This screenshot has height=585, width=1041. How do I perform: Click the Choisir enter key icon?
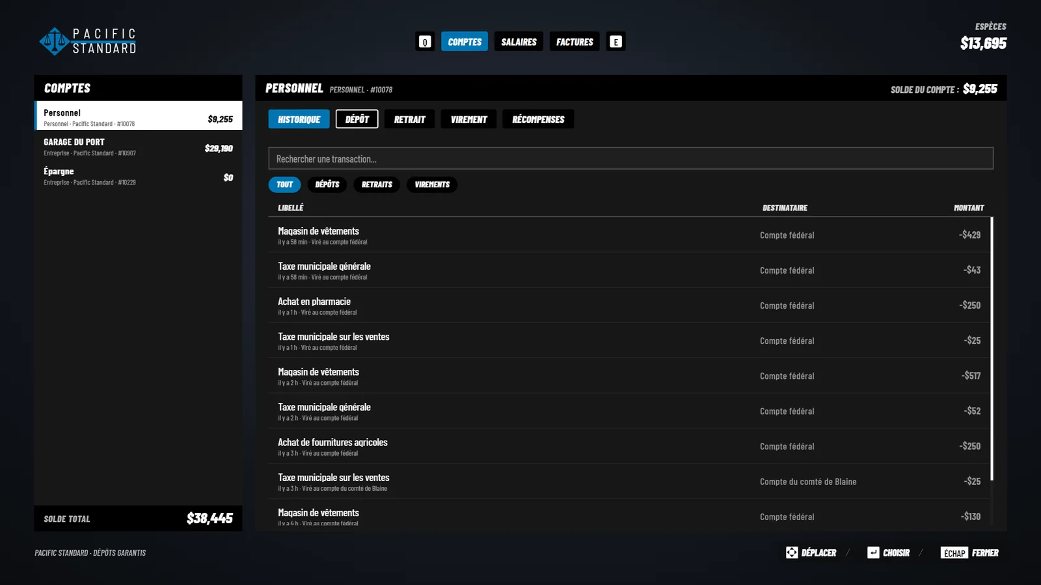click(873, 552)
